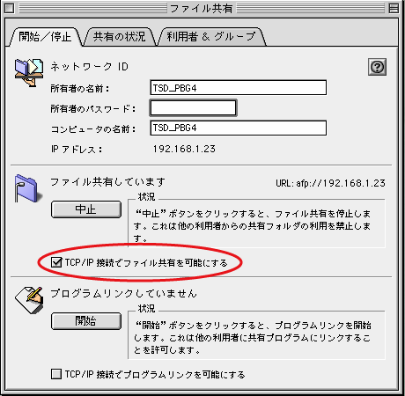Click the 所有者のパスワード password field
Viewport: 405px width, 396px height.
pos(193,108)
